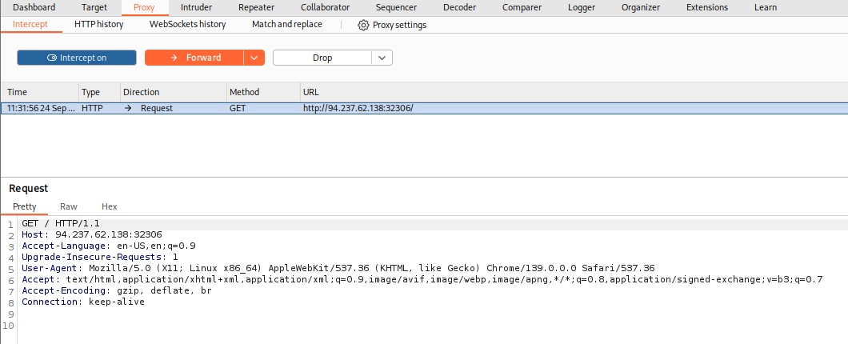Open Proxy settings gear icon
This screenshot has width=848, height=344.
click(363, 25)
